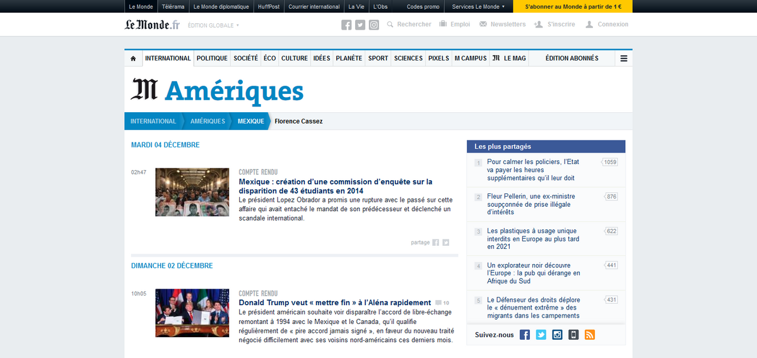Image resolution: width=757 pixels, height=358 pixels.
Task: Open HuffPost top bar link
Action: tap(269, 6)
